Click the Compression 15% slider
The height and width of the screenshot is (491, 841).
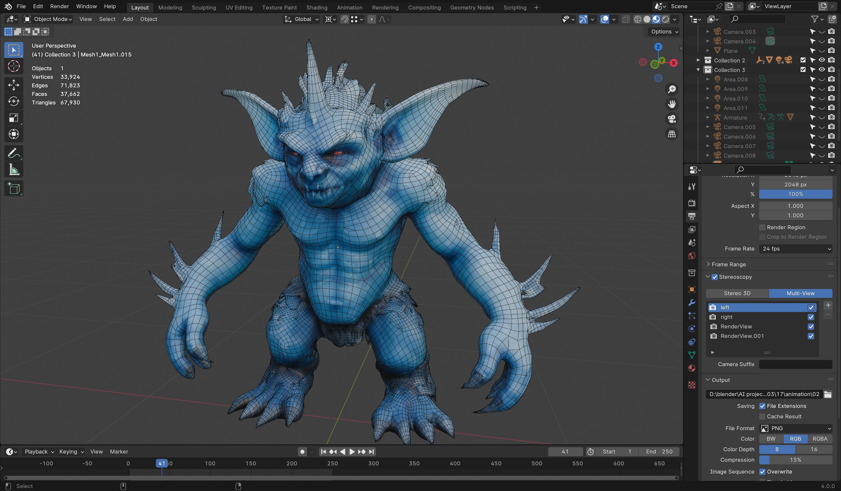[x=796, y=460]
